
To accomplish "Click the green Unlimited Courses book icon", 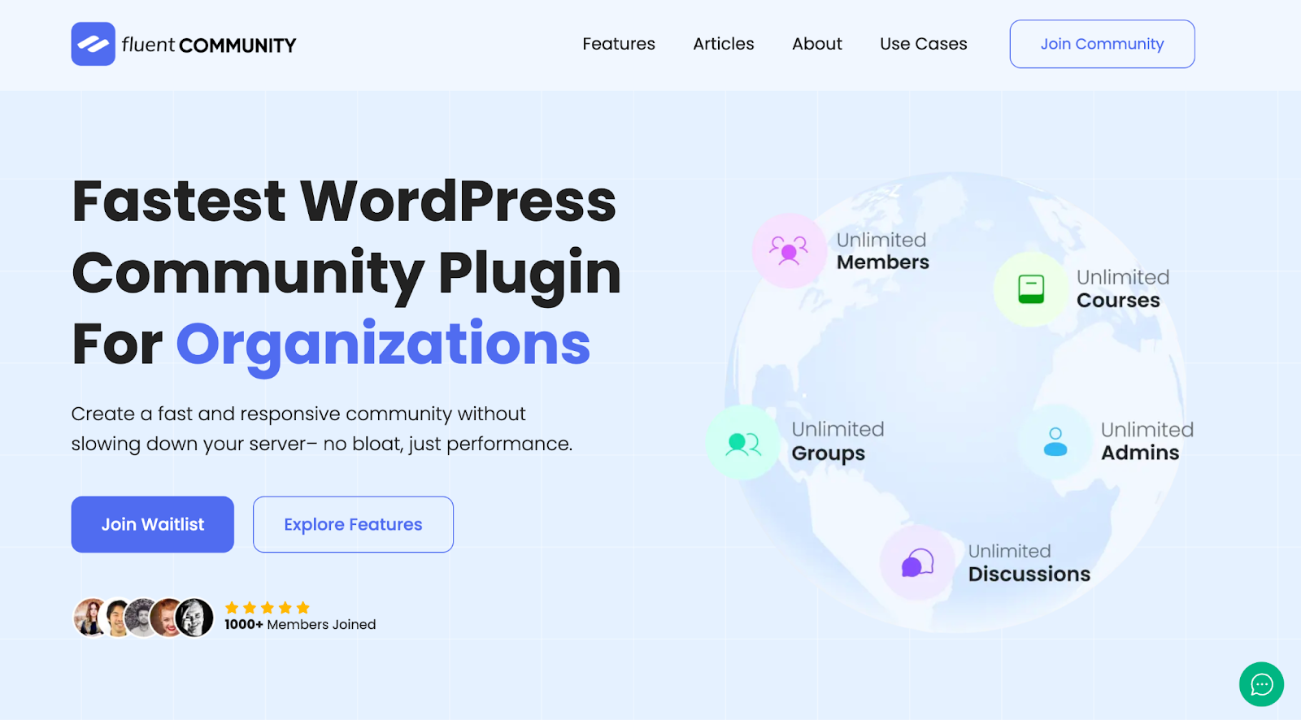I will coord(1031,288).
